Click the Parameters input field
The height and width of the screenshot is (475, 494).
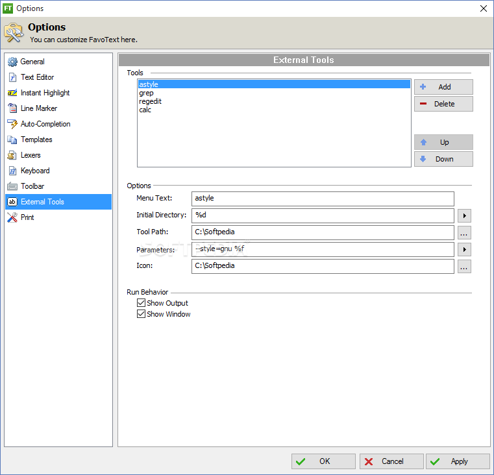tap(323, 249)
